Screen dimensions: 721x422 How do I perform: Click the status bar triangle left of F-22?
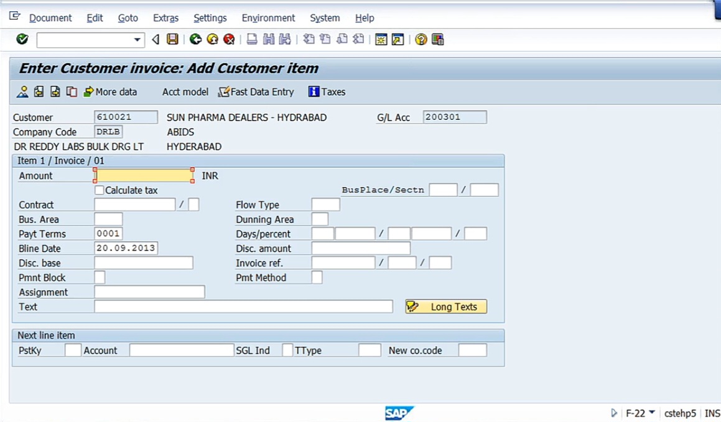(x=614, y=413)
